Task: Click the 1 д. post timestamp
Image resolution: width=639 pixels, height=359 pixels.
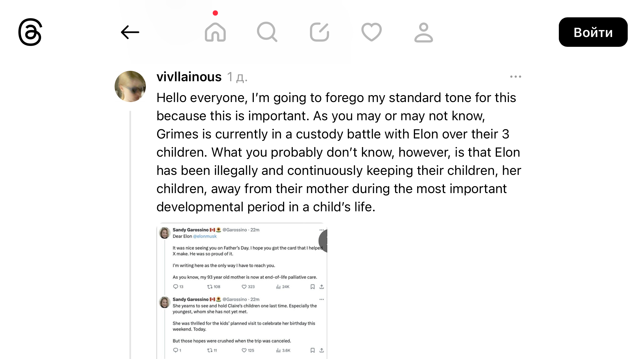Action: pyautogui.click(x=237, y=77)
